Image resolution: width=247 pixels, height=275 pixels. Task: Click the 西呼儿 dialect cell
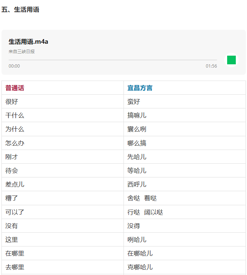(x=137, y=184)
